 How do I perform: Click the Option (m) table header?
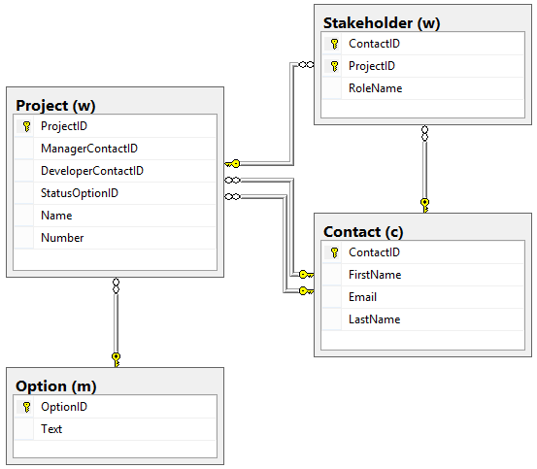(x=55, y=386)
